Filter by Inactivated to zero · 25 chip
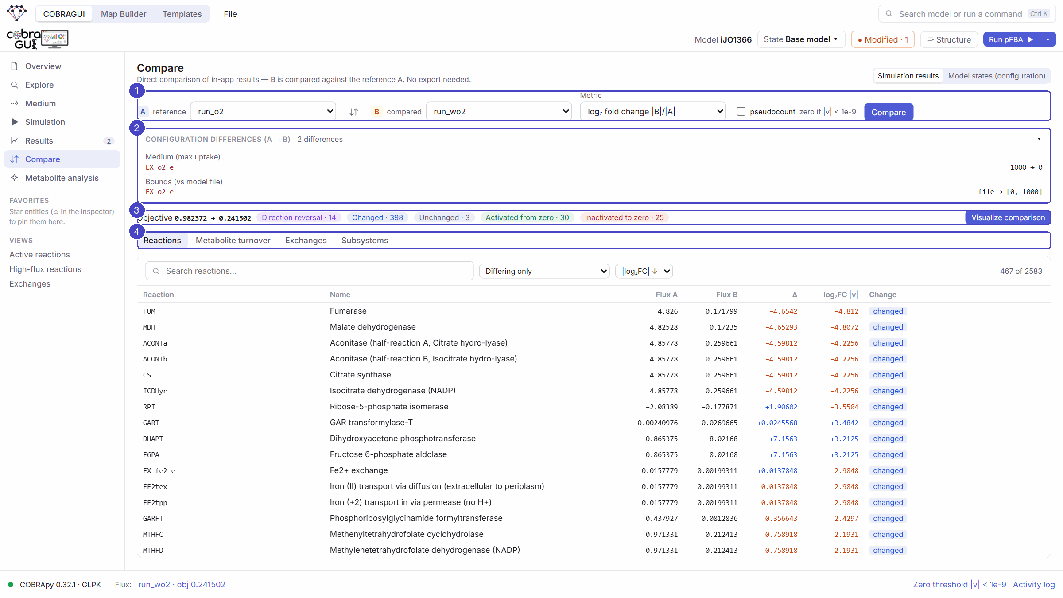The width and height of the screenshot is (1063, 598). coord(624,217)
